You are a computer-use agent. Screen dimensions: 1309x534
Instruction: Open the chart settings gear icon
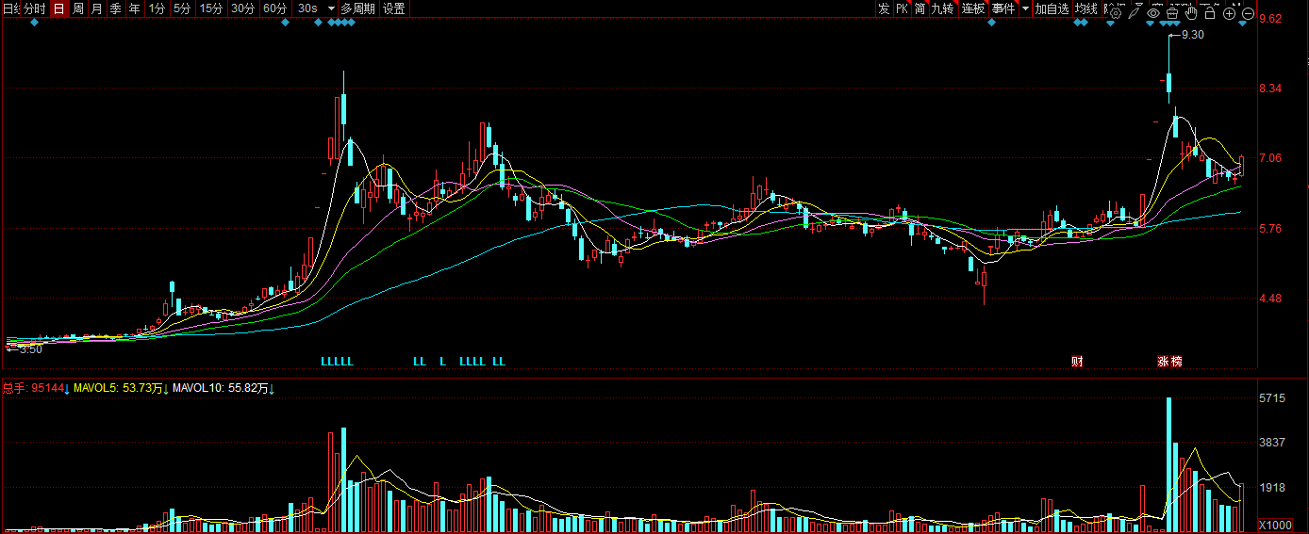pyautogui.click(x=1115, y=13)
